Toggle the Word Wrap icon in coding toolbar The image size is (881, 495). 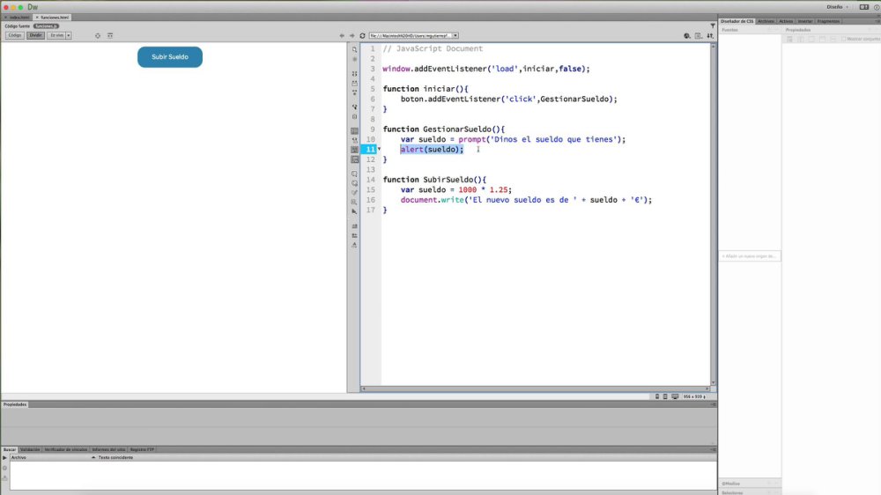[354, 150]
